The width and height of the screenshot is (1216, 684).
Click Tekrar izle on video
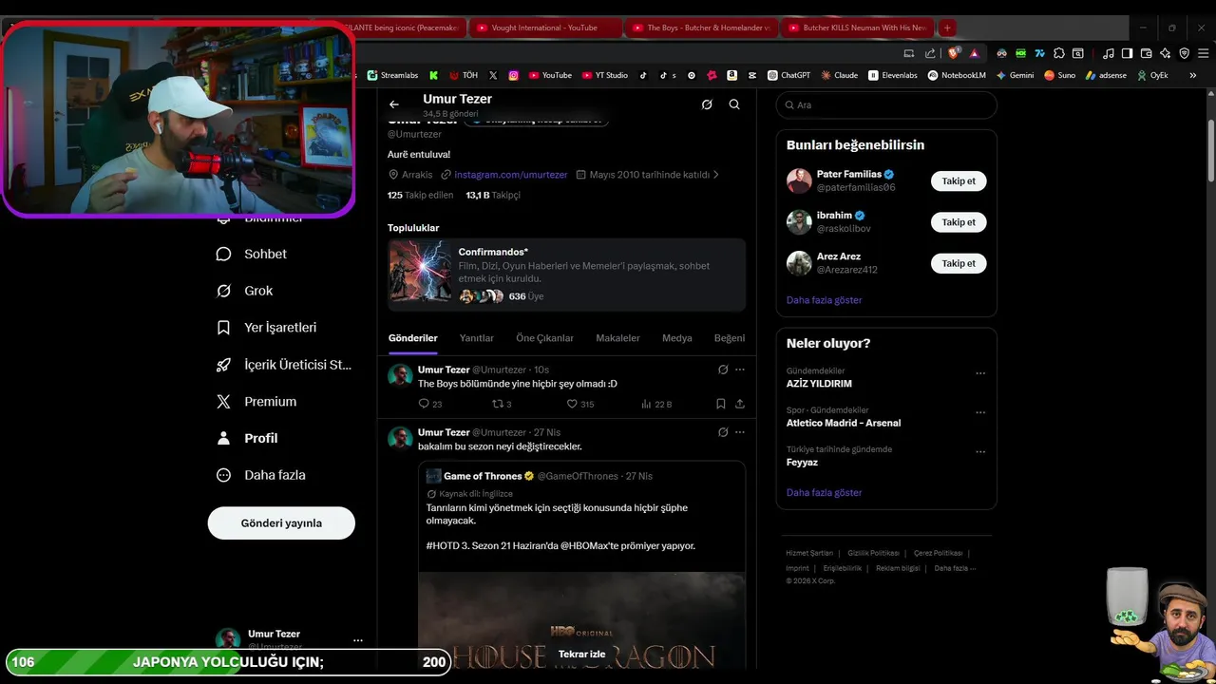coord(581,654)
